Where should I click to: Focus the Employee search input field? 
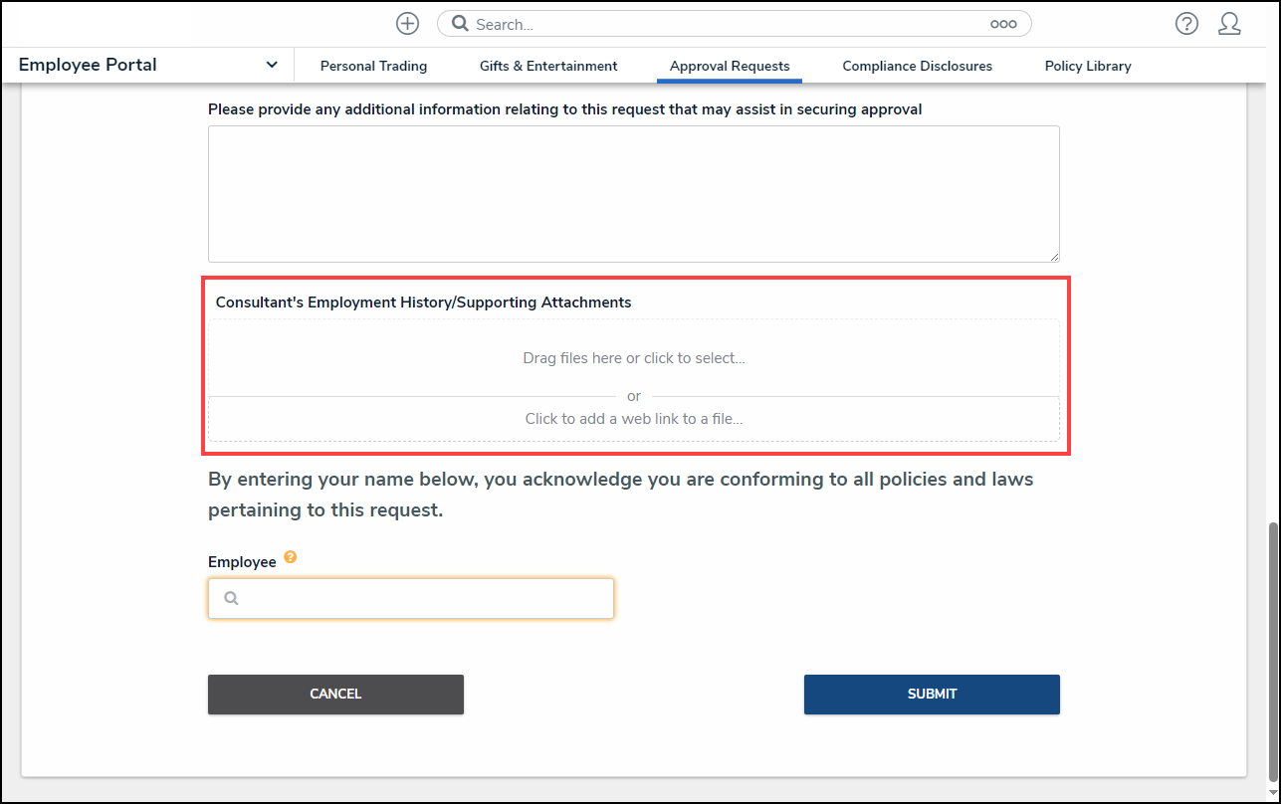point(423,599)
